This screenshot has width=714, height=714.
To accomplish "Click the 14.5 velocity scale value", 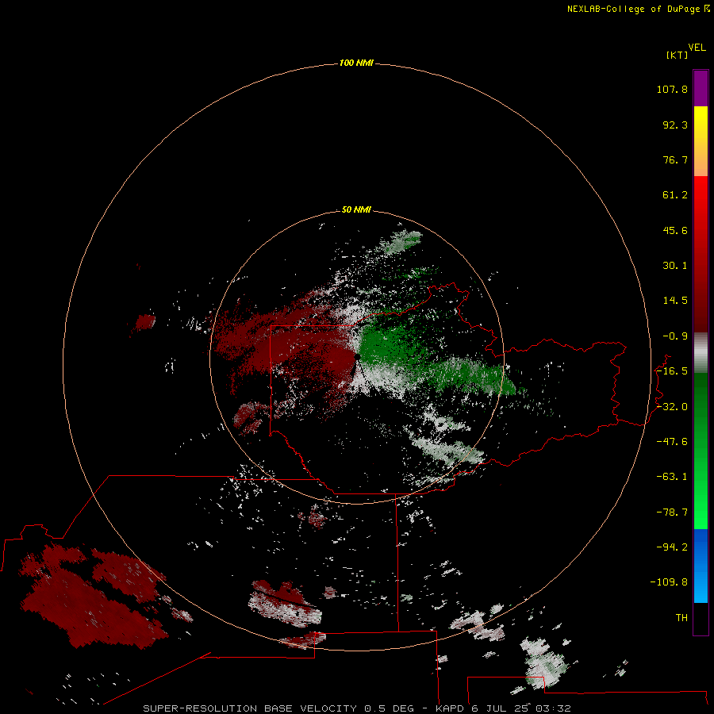I will [x=675, y=301].
